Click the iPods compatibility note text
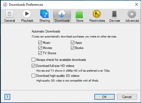 [67, 81]
